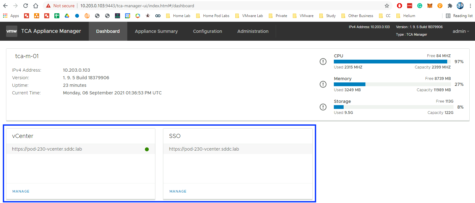Click MANAGE in the SSO card
The image size is (475, 203).
point(178,191)
